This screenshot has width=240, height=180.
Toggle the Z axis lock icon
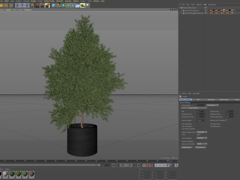tap(27, 5)
